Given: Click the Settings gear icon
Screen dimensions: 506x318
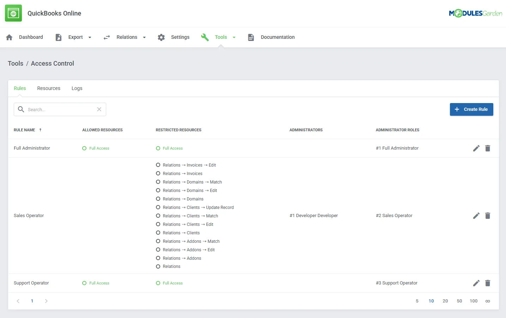Looking at the screenshot, I should [x=161, y=37].
